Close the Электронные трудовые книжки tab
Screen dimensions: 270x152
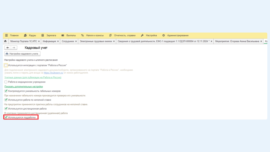[114, 41]
